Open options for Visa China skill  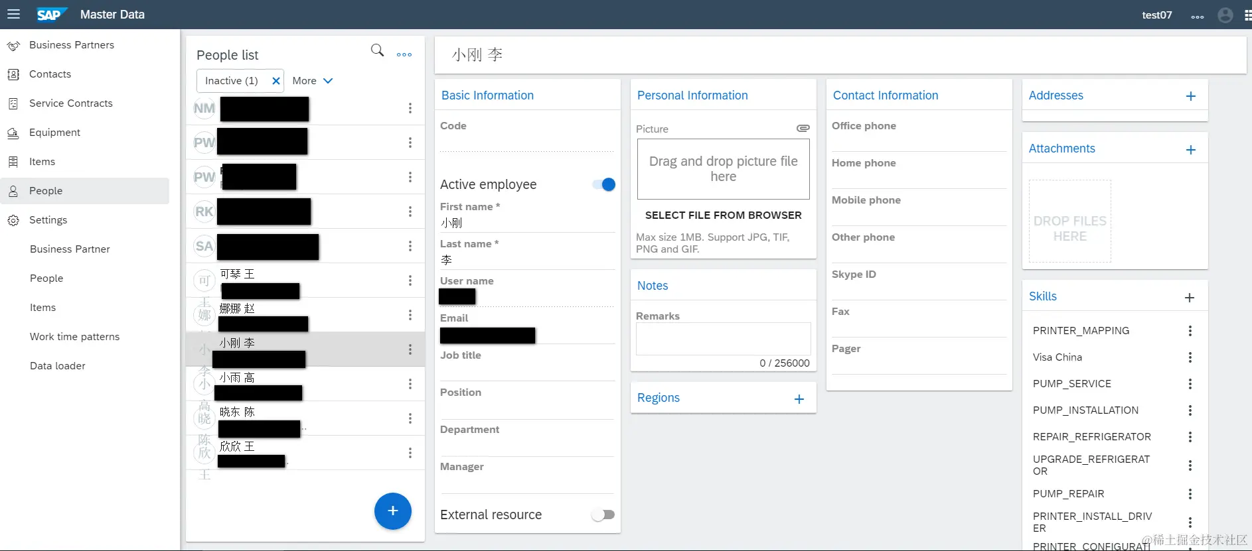(x=1190, y=357)
